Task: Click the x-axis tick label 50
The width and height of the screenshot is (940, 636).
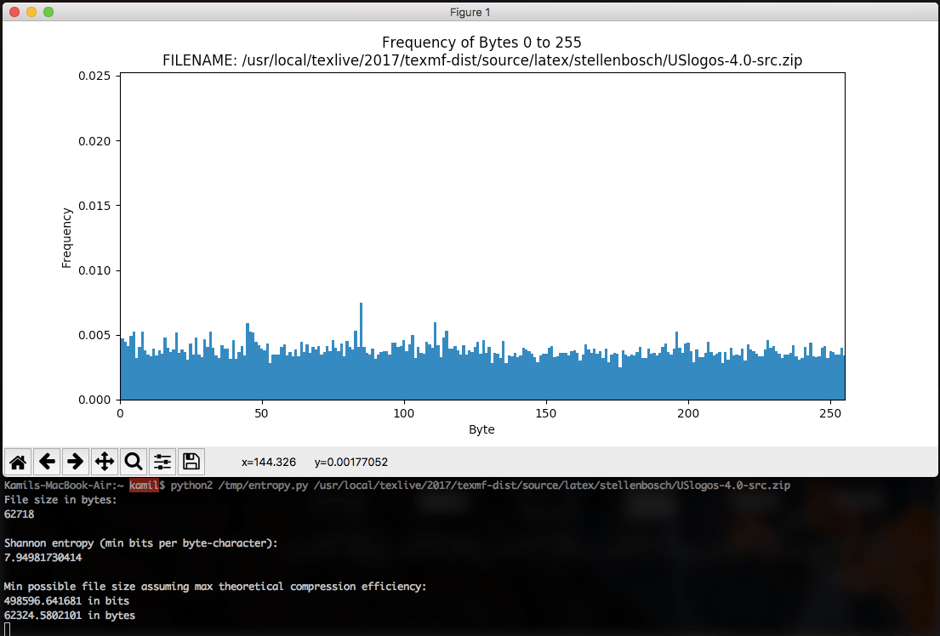Action: click(x=261, y=413)
